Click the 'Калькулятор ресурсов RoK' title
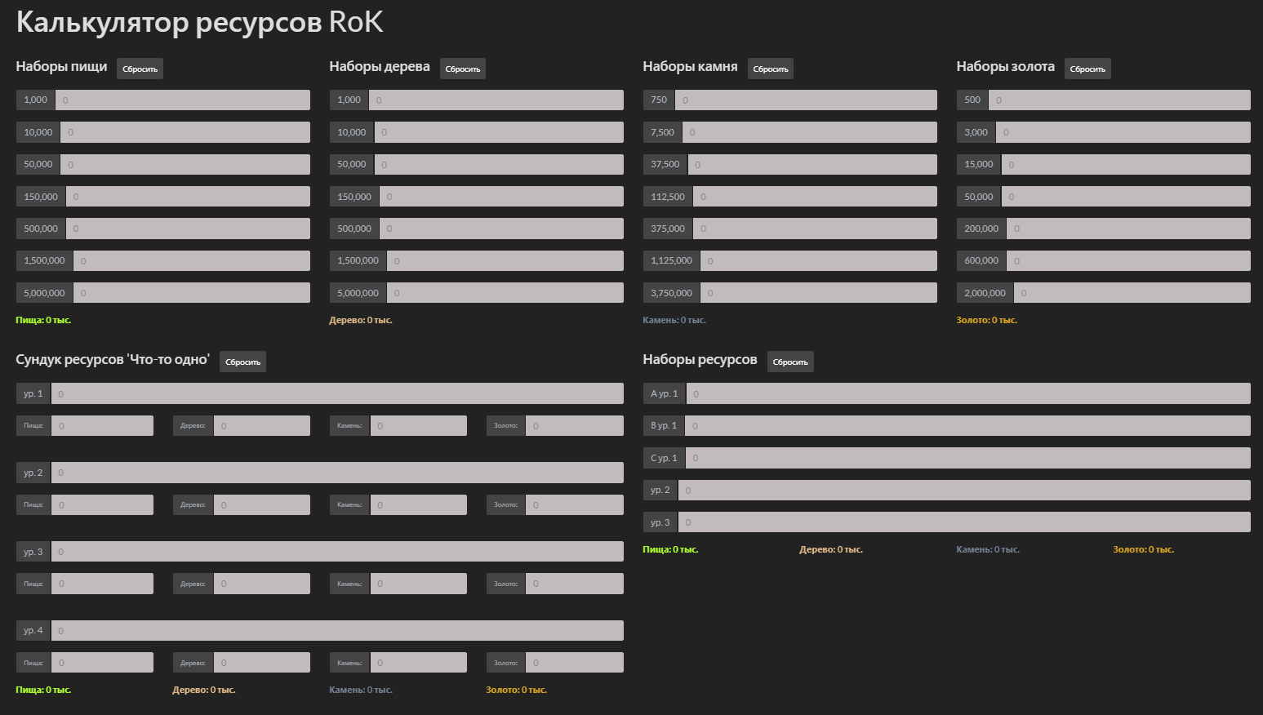The image size is (1263, 715). (x=199, y=22)
